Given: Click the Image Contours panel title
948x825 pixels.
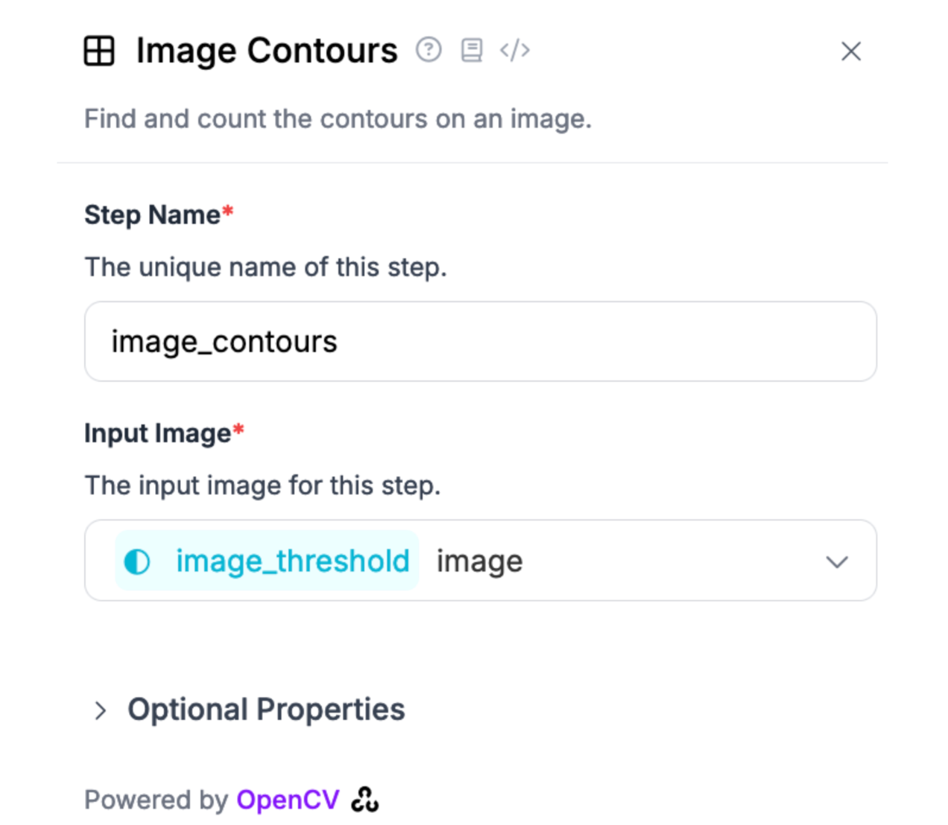Looking at the screenshot, I should click(x=267, y=51).
